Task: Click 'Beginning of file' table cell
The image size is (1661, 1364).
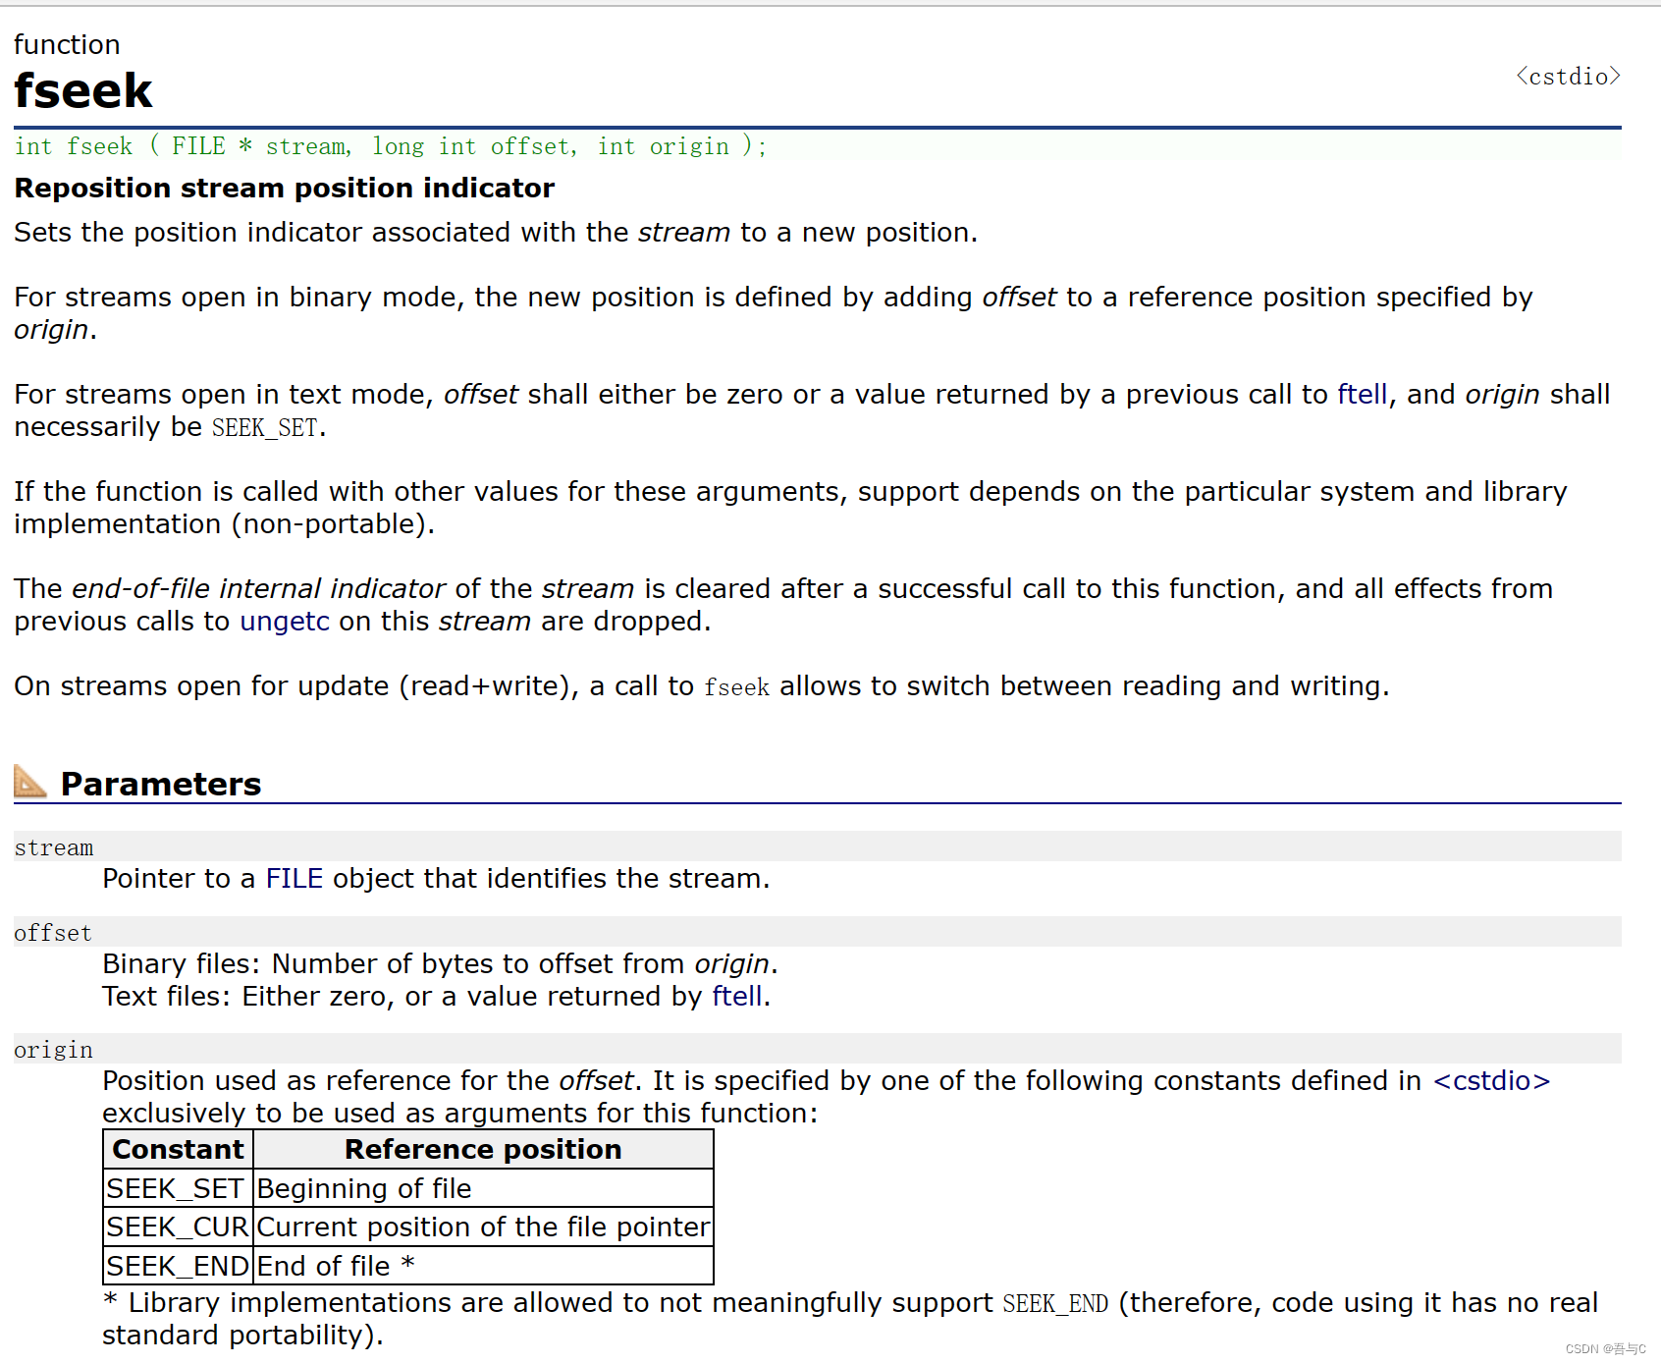Action: 483,1188
